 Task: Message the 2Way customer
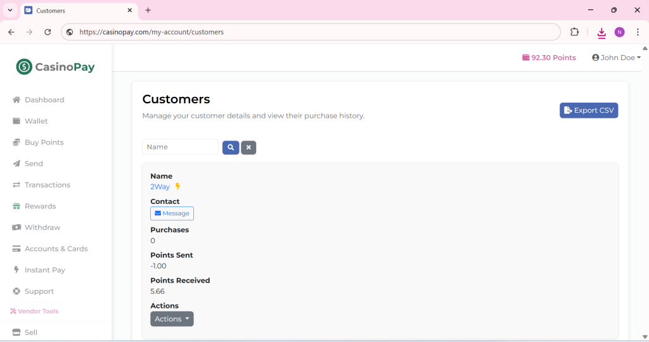(172, 213)
